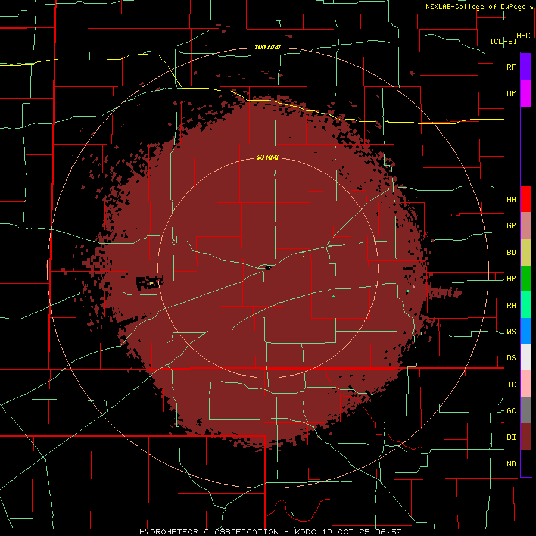This screenshot has height=536, width=536.
Task: Click the RA legend label
Action: click(511, 306)
